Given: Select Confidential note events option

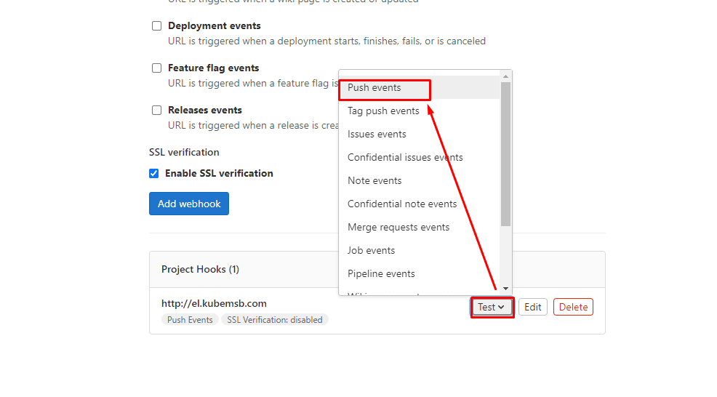Looking at the screenshot, I should coord(420,204).
